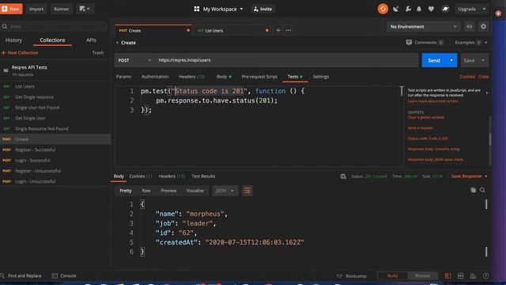
Task: Select the Visualize response view
Action: point(195,191)
